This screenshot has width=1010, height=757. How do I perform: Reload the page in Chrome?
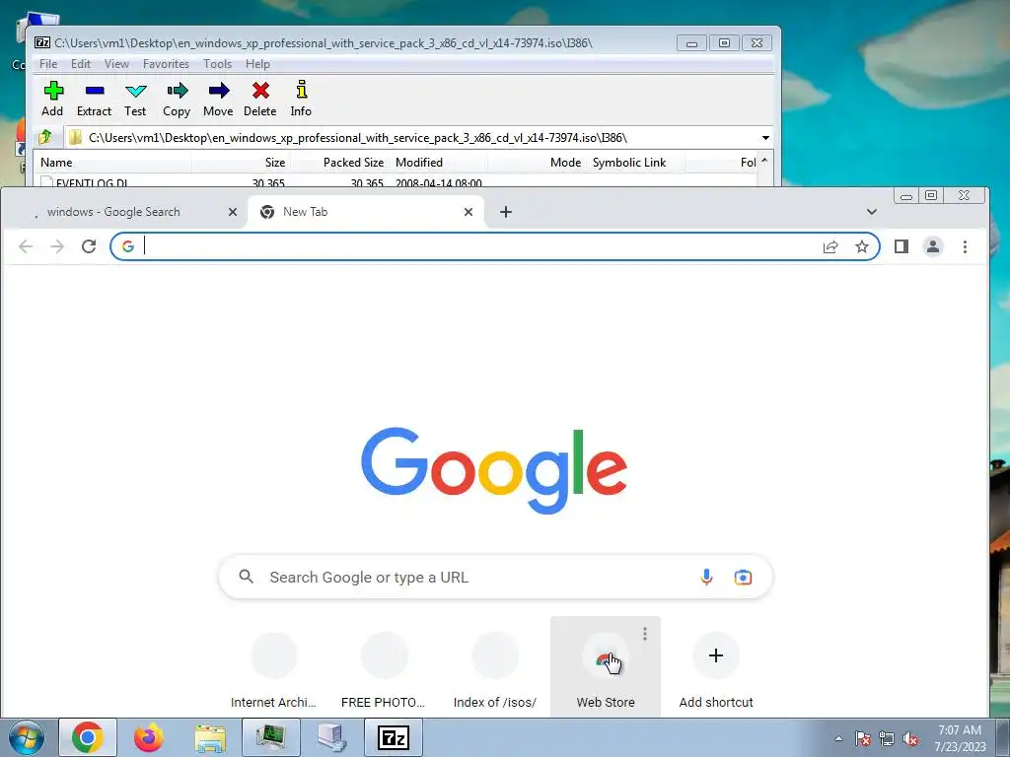(89, 246)
